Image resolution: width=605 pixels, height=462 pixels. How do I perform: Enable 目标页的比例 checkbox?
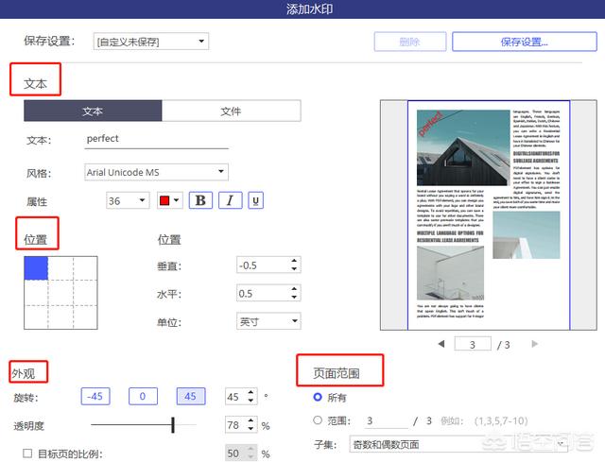click(x=27, y=453)
